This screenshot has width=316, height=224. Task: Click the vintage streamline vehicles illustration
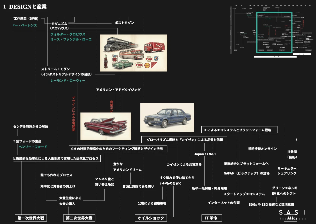[x=134, y=53]
